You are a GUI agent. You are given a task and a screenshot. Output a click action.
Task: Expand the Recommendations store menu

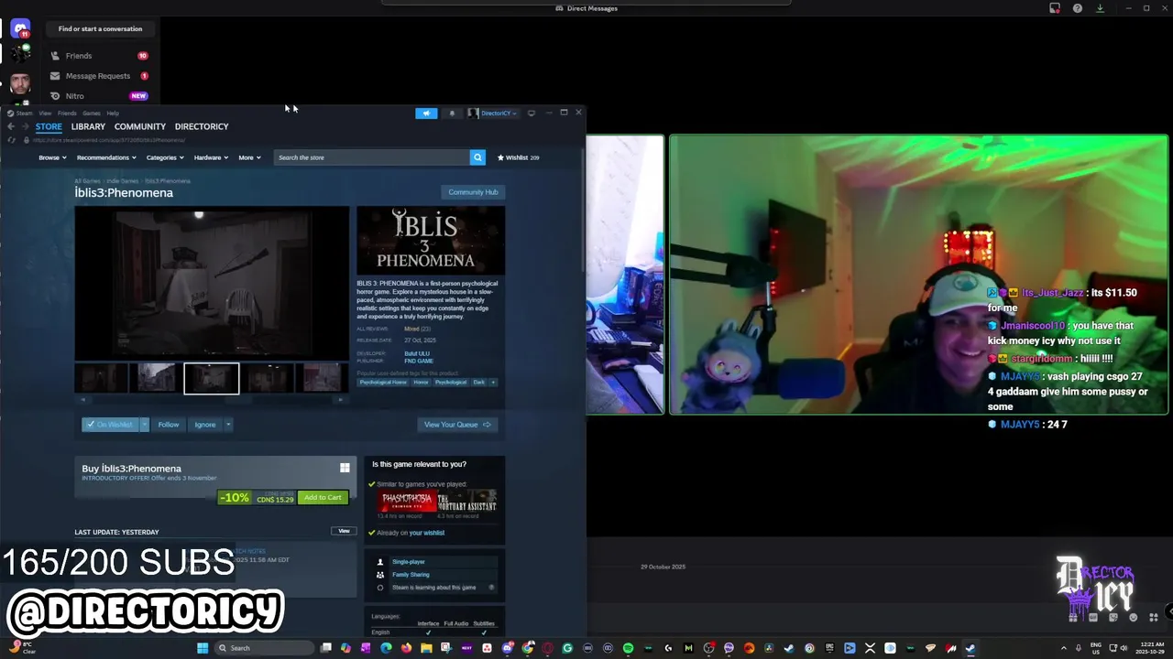pyautogui.click(x=106, y=157)
